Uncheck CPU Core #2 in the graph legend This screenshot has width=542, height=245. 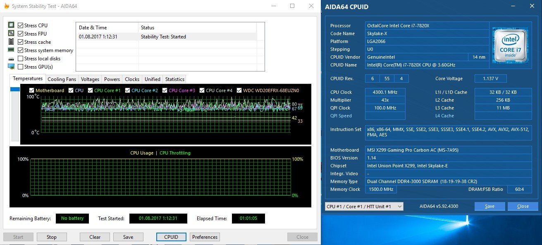[x=128, y=90]
